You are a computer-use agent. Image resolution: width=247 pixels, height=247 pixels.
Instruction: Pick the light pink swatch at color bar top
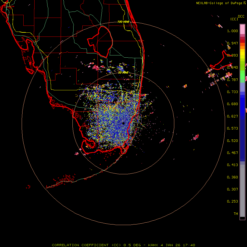(x=242, y=29)
